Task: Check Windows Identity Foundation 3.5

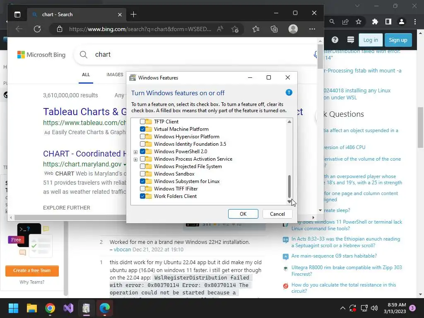Action: click(142, 144)
